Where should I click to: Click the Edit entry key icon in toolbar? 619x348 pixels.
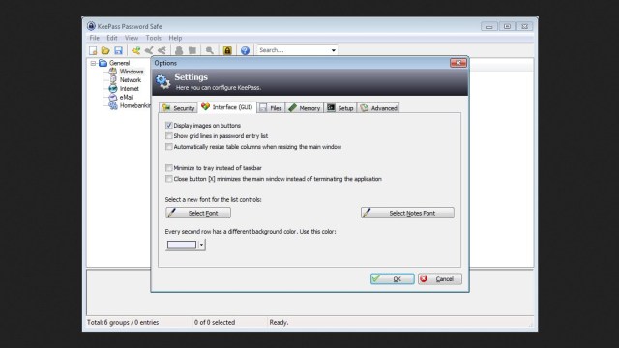(149, 50)
